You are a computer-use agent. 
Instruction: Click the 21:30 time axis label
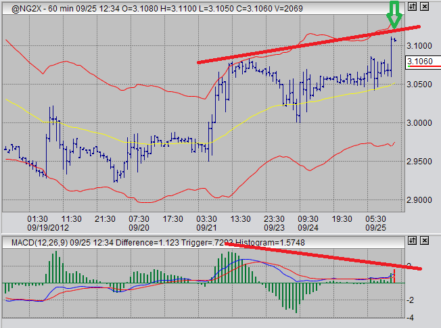click(x=106, y=219)
